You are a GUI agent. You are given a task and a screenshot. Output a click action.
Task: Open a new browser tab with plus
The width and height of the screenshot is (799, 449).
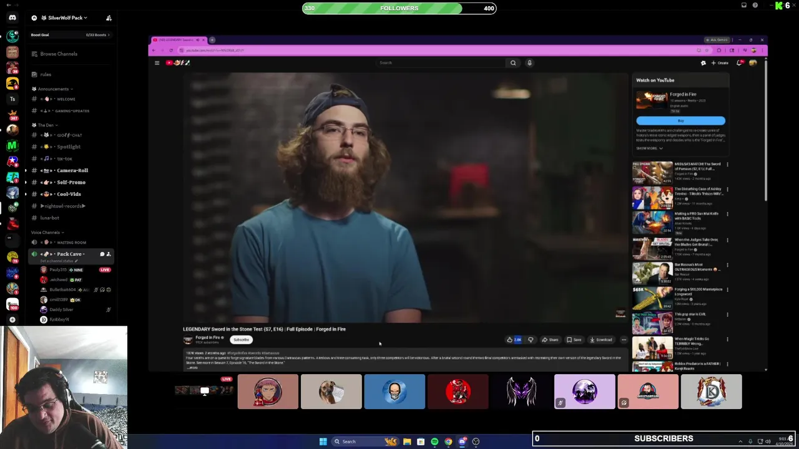212,40
